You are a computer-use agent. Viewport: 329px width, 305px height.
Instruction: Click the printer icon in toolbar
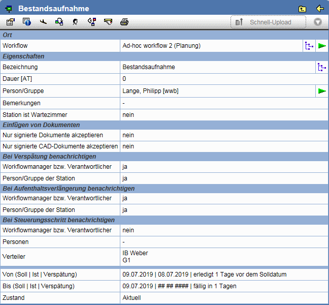tap(124, 22)
